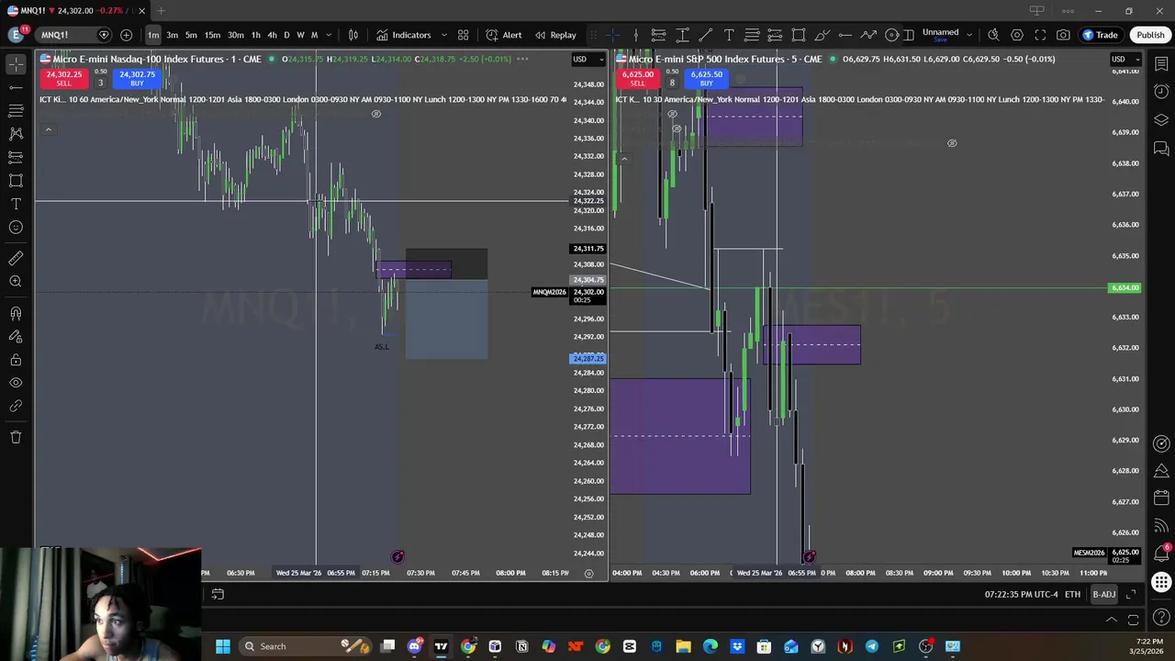Select the zoom in tool
Image resolution: width=1175 pixels, height=661 pixels.
16,282
